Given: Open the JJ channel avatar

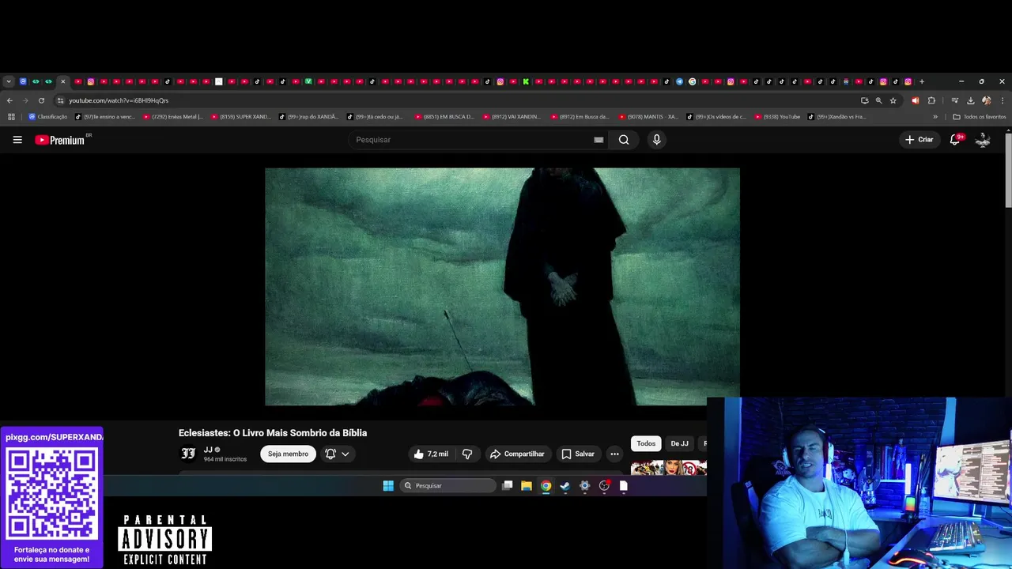Looking at the screenshot, I should click(188, 454).
